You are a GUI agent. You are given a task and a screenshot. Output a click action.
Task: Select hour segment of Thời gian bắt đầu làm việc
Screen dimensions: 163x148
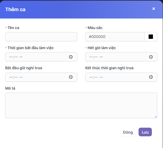click(x=11, y=57)
